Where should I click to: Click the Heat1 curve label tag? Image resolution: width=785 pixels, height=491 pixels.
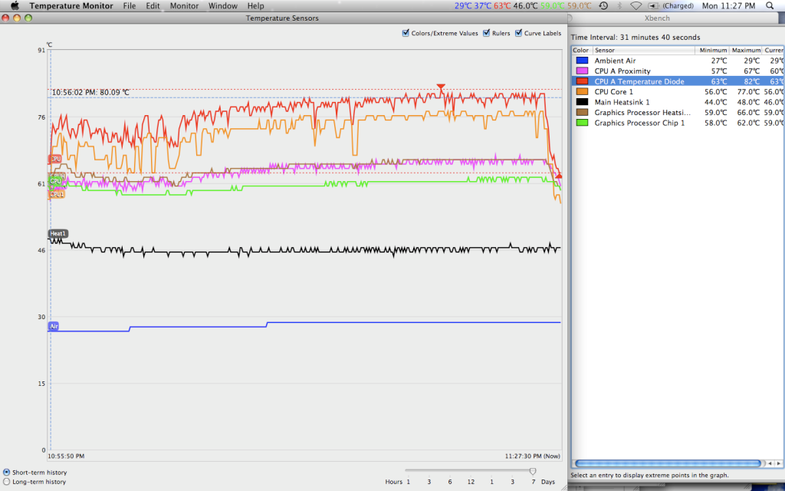57,233
